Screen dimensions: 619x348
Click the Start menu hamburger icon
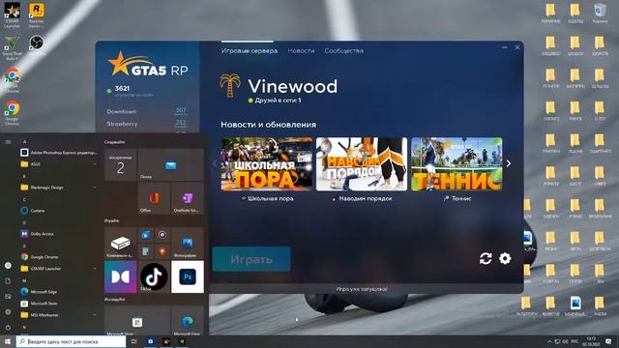tap(8, 142)
